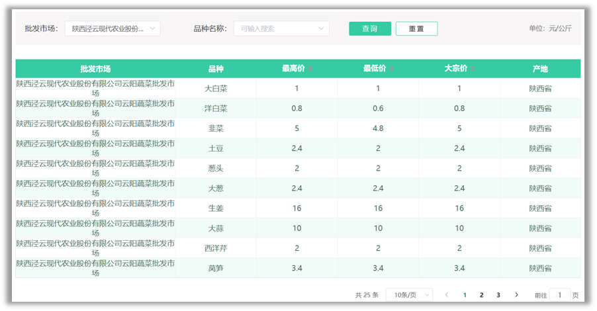Open the 10条/页 page size selector
This screenshot has height=311, width=597.
pos(408,295)
